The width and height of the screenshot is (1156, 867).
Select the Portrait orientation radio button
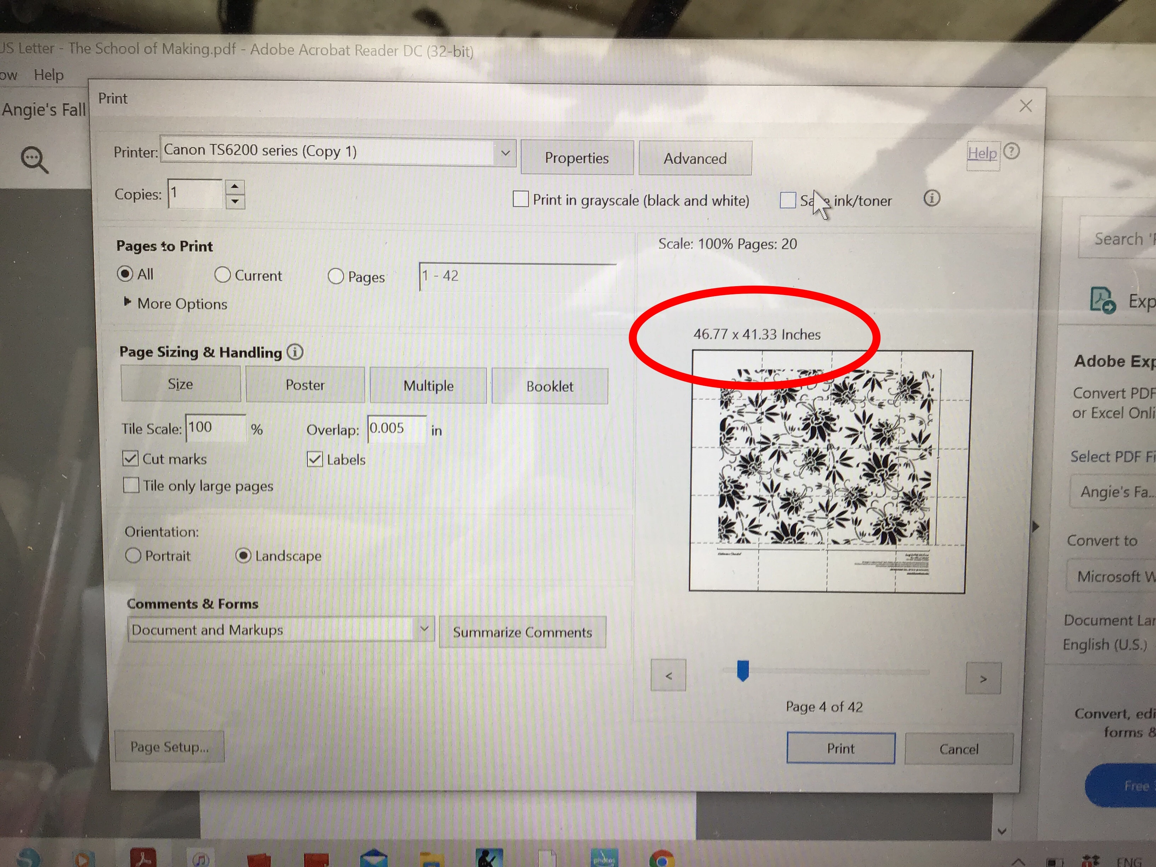pos(133,555)
